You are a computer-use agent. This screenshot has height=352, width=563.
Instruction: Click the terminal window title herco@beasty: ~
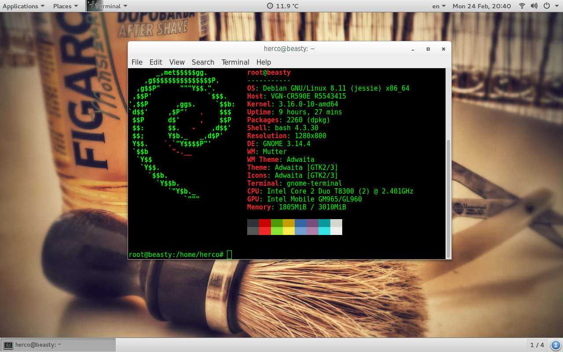[289, 49]
